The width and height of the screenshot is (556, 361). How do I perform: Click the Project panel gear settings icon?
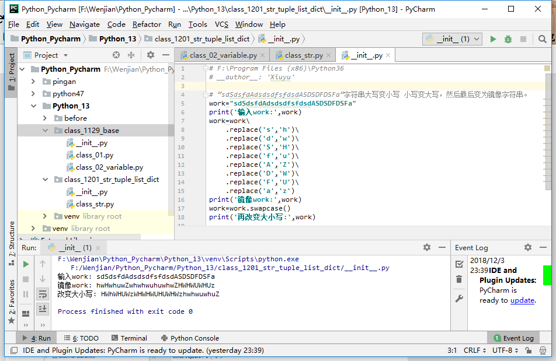(x=151, y=55)
